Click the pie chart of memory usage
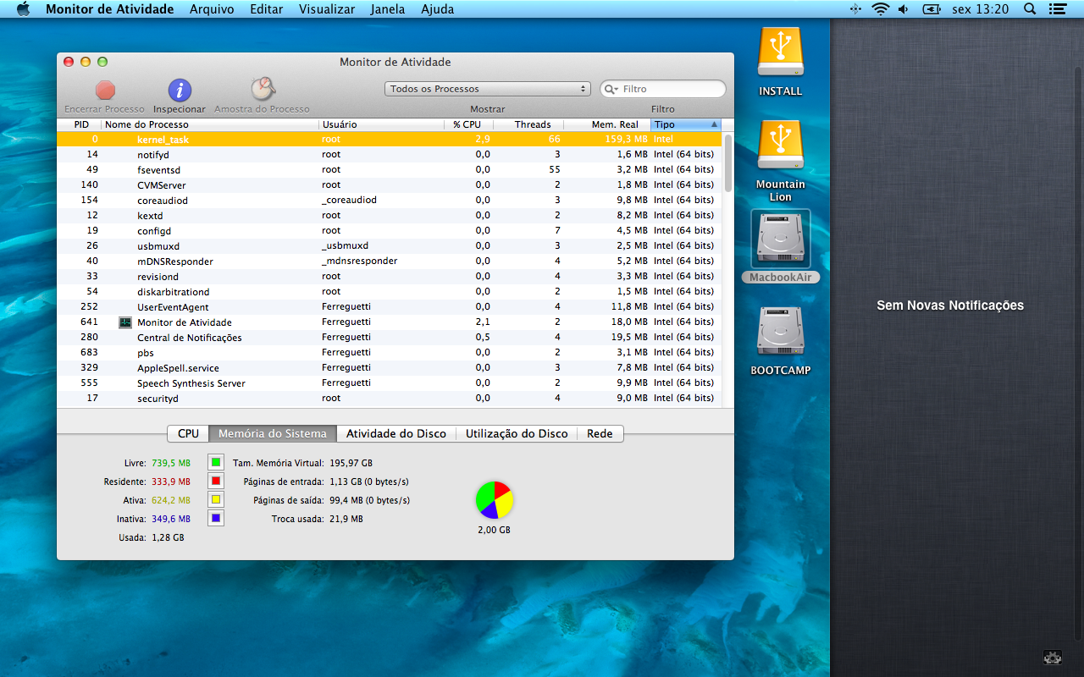This screenshot has height=677, width=1084. [x=495, y=500]
